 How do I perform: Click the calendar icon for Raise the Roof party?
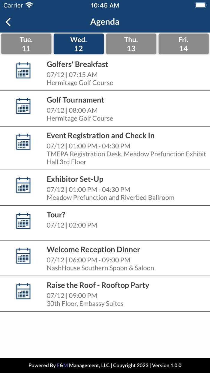(x=23, y=291)
